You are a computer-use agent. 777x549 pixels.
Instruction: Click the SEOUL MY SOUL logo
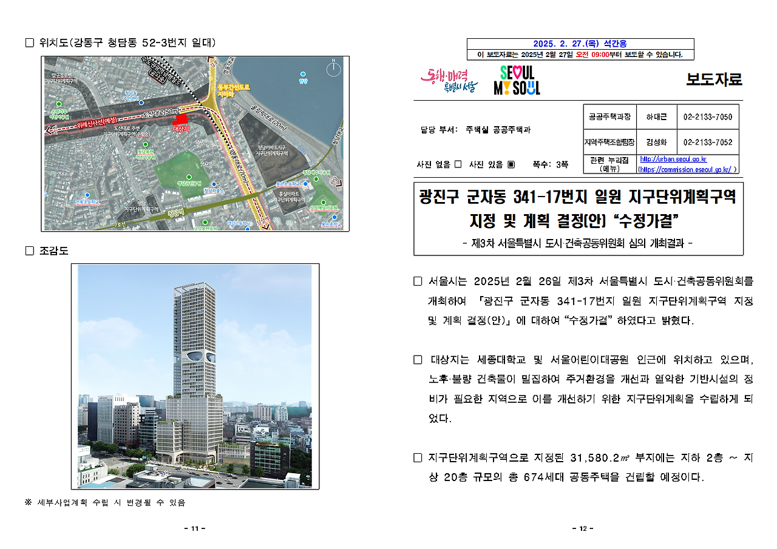(517, 81)
